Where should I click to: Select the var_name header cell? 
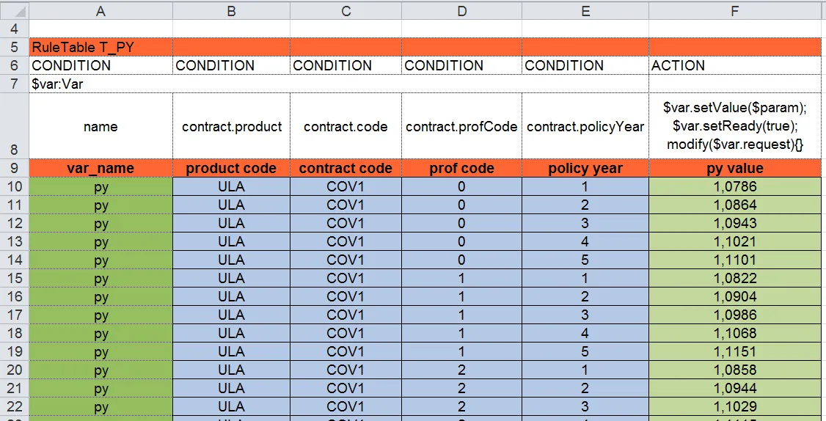tap(100, 168)
